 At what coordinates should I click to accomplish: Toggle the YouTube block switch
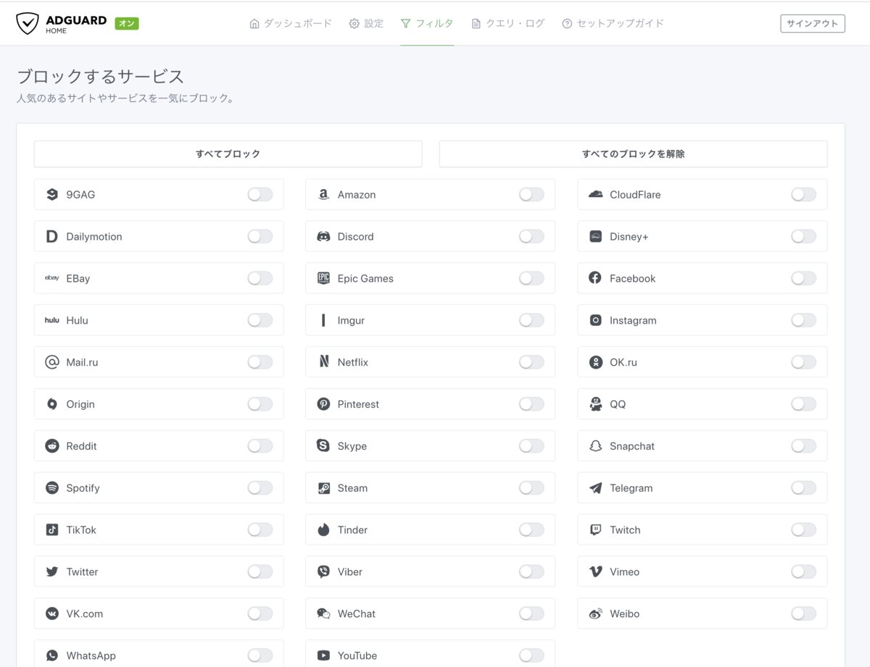pos(531,655)
